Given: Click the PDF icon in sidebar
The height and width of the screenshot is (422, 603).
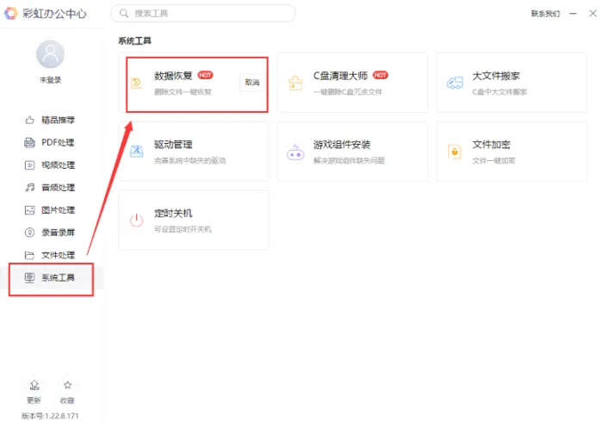Looking at the screenshot, I should pyautogui.click(x=29, y=143).
